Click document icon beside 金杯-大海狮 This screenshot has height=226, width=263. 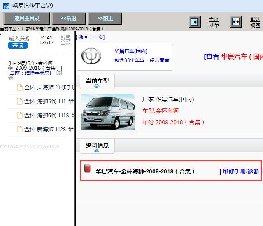click(x=20, y=87)
